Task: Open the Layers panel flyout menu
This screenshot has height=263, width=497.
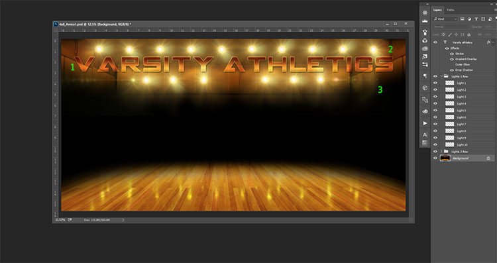Action: 496,10
